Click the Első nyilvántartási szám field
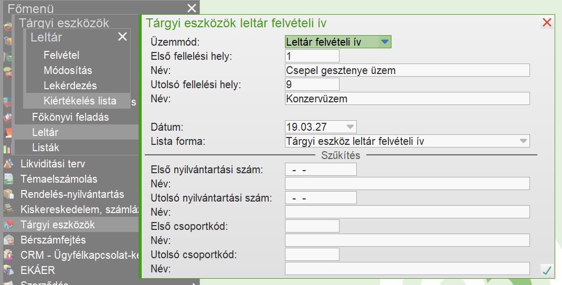Viewport: 562px width, 285px height. [x=321, y=170]
